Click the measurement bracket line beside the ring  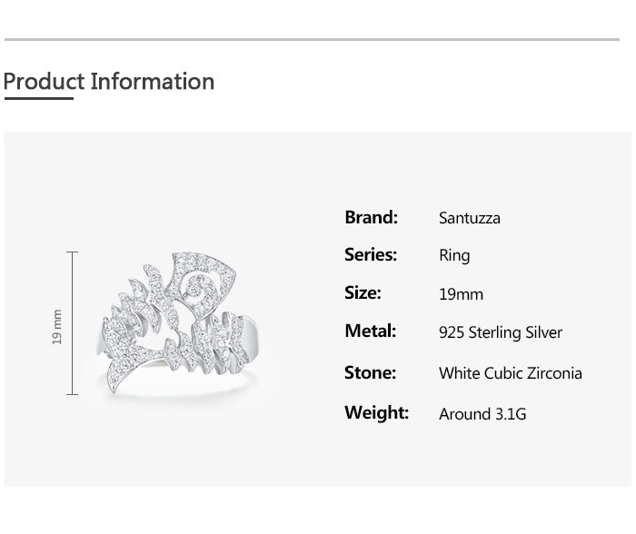pyautogui.click(x=74, y=323)
